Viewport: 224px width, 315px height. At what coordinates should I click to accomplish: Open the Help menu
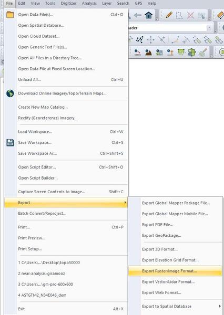point(152,3)
